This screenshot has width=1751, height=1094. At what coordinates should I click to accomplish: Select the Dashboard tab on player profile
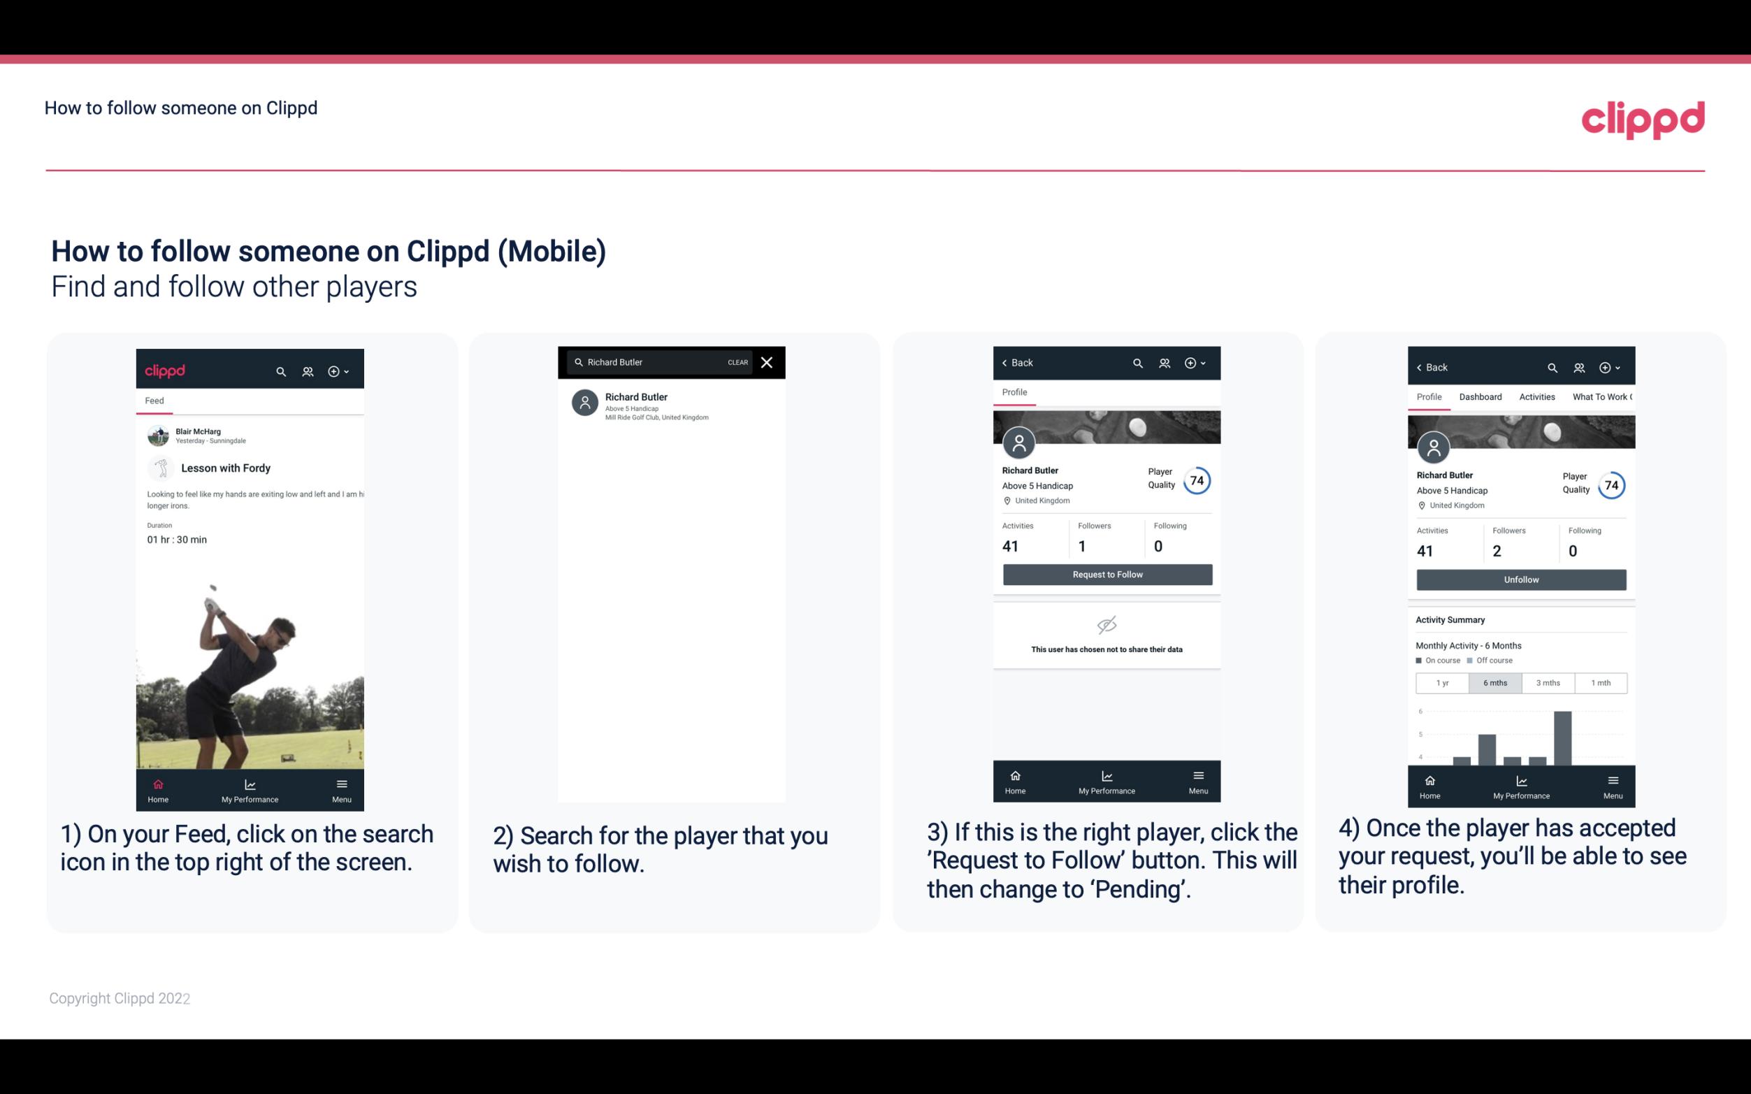(x=1481, y=396)
